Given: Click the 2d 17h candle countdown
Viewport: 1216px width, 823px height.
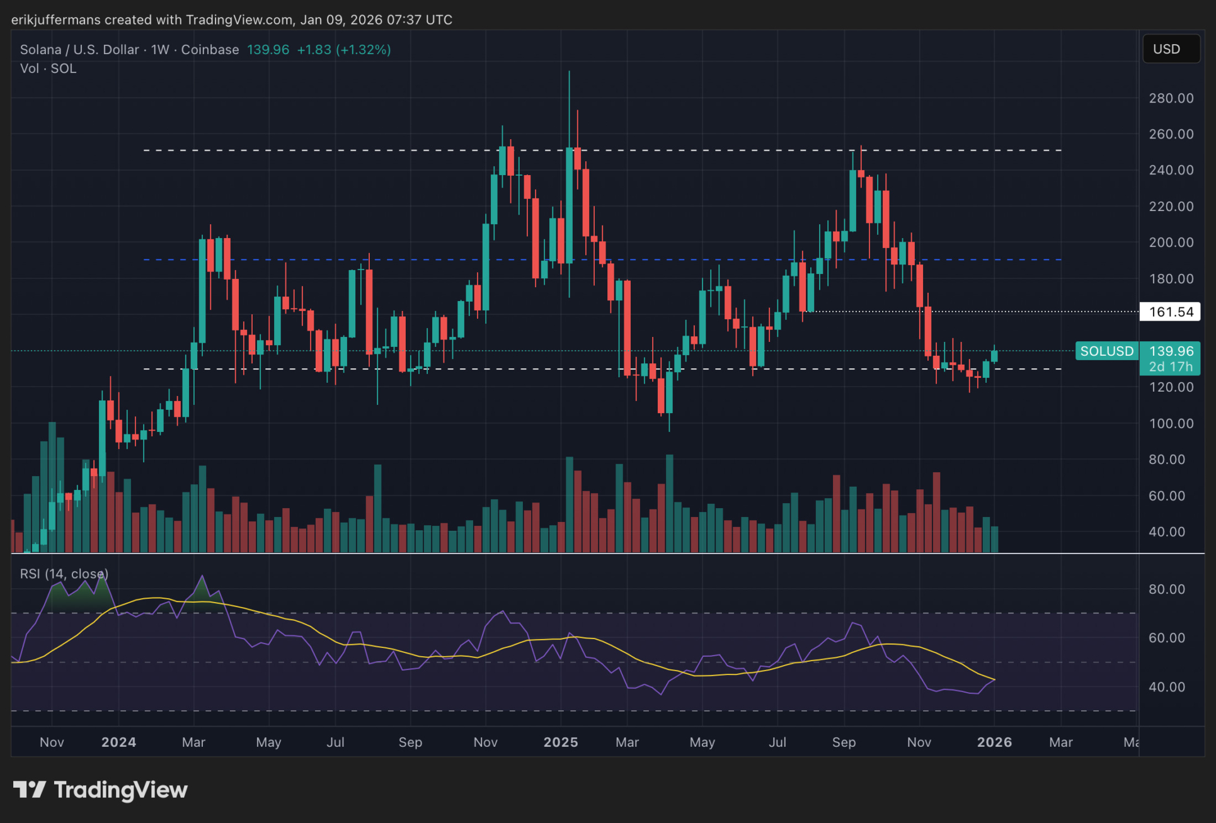Looking at the screenshot, I should pos(1171,366).
